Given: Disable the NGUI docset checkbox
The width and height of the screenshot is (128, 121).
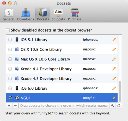Looking at the screenshot, I should [10, 98].
